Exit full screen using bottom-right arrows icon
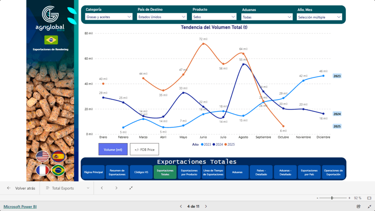The width and height of the screenshot is (375, 211). coord(369,207)
